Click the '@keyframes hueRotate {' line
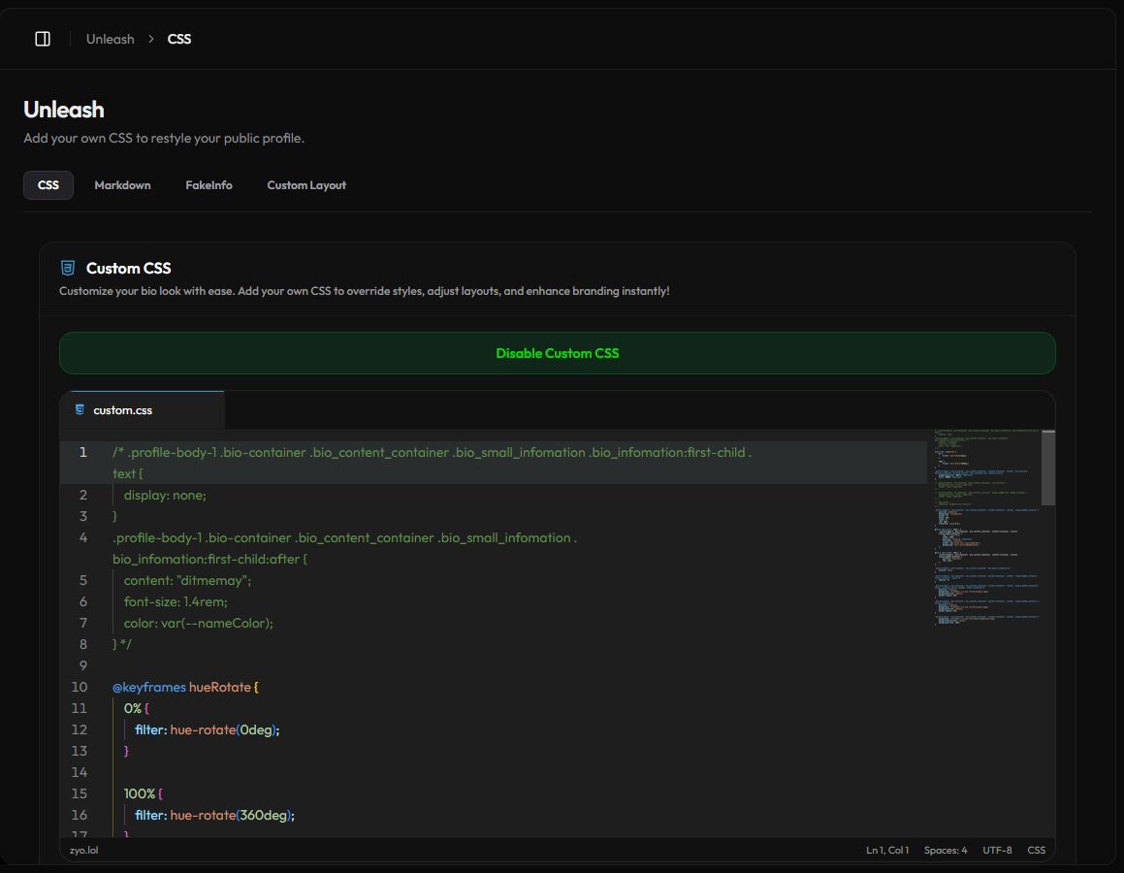The width and height of the screenshot is (1124, 873). (185, 687)
